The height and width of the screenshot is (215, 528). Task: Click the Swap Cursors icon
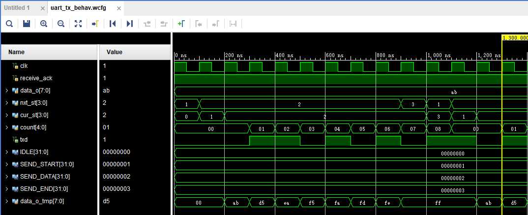(233, 24)
